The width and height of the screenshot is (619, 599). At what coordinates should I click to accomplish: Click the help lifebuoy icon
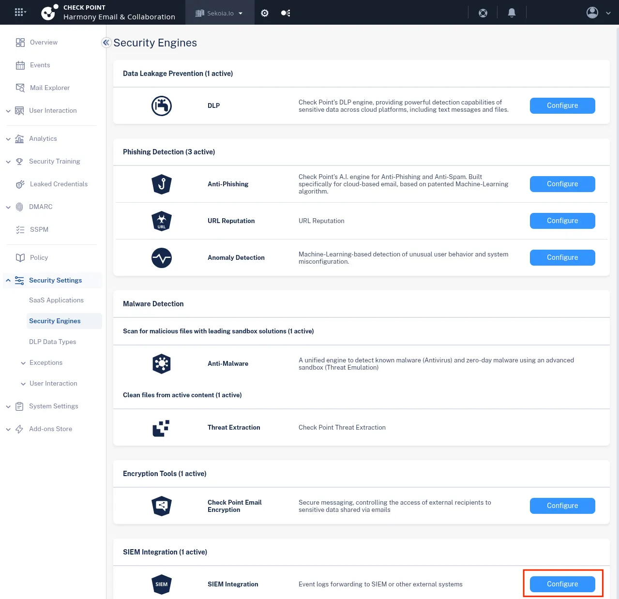pos(483,13)
